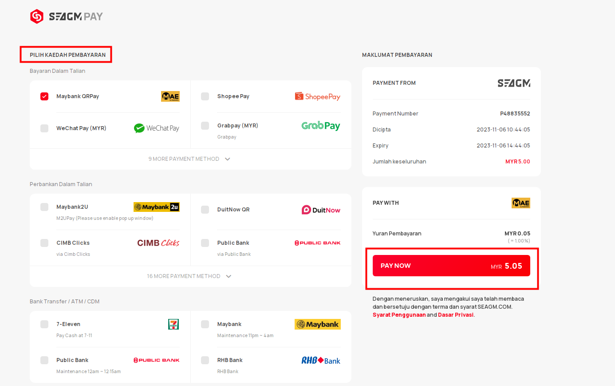Click the Pay Now MYR 5.05 button
615x386 pixels.
(451, 266)
